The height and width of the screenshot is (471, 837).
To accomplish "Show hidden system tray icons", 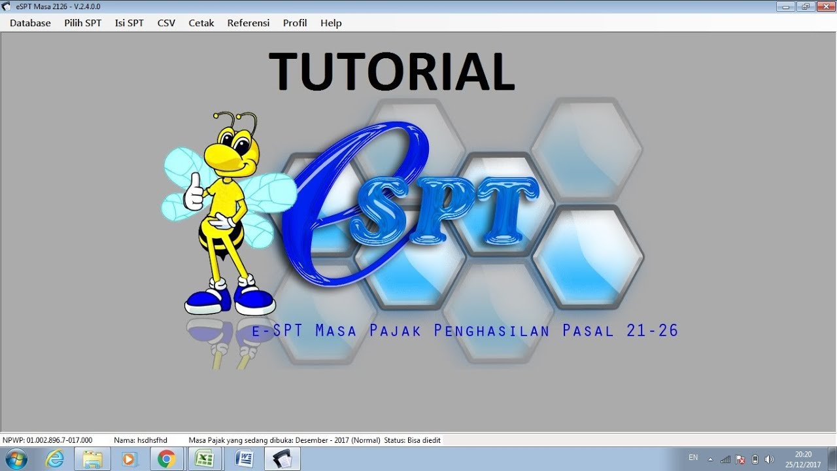I will [710, 459].
